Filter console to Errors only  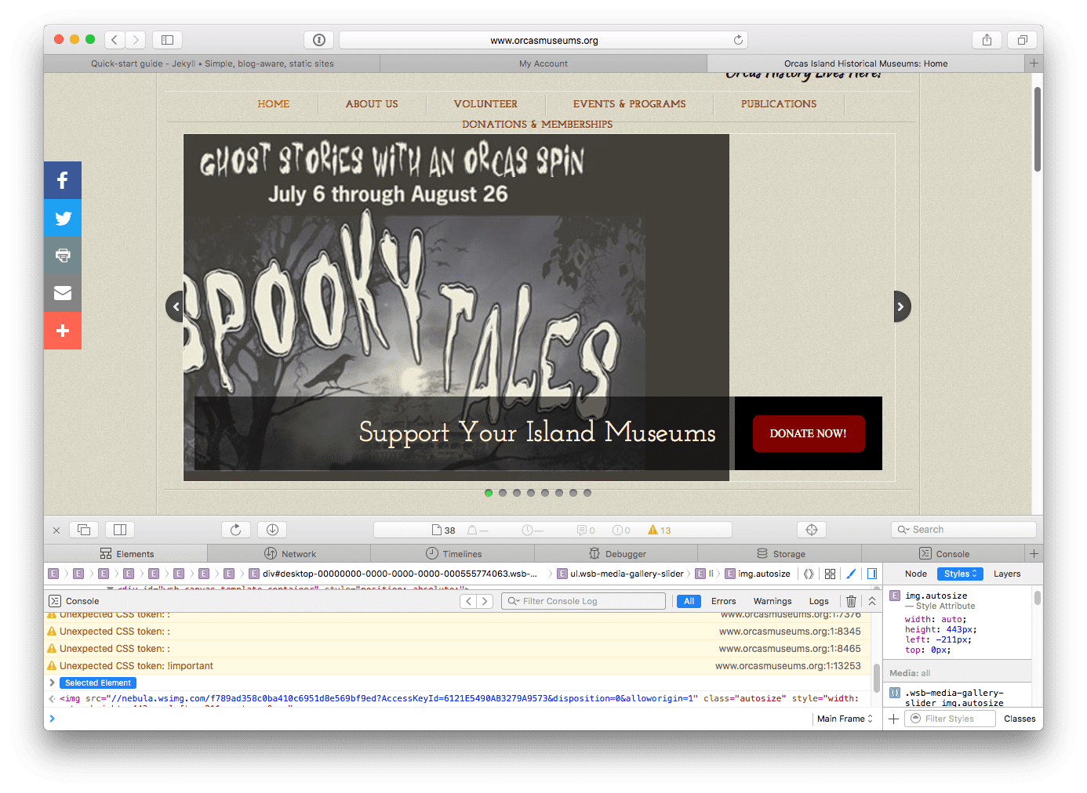(723, 601)
